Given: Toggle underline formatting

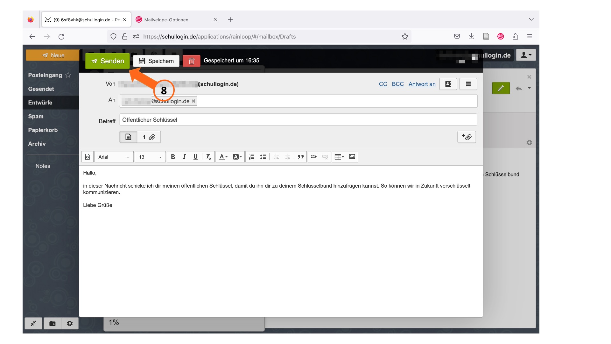Looking at the screenshot, I should (195, 157).
